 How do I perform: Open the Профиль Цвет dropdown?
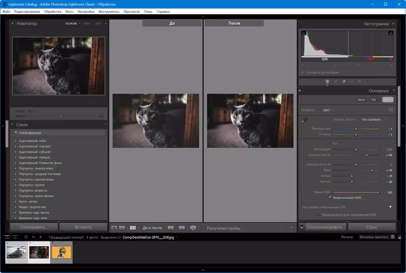pyautogui.click(x=328, y=110)
